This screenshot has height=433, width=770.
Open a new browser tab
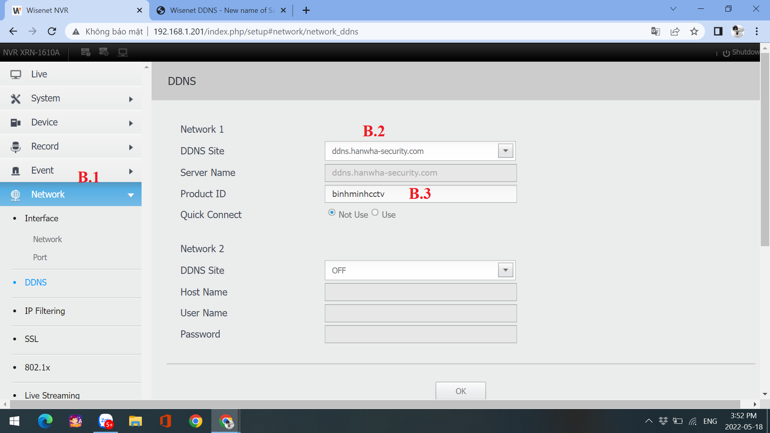point(306,10)
